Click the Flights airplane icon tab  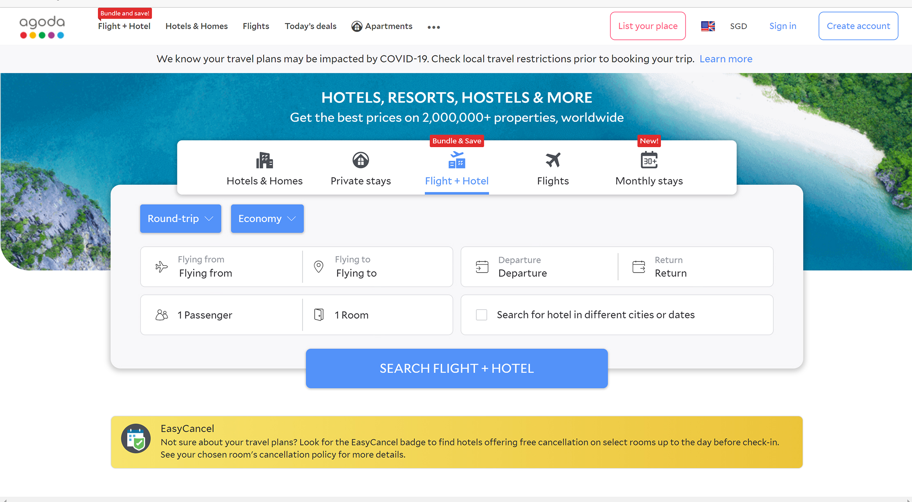pyautogui.click(x=553, y=160)
